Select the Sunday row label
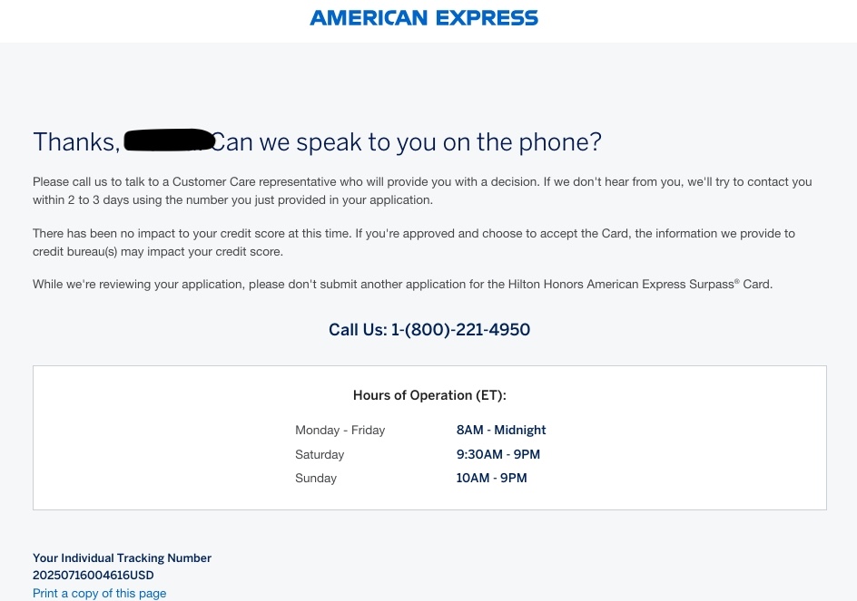 pyautogui.click(x=316, y=479)
